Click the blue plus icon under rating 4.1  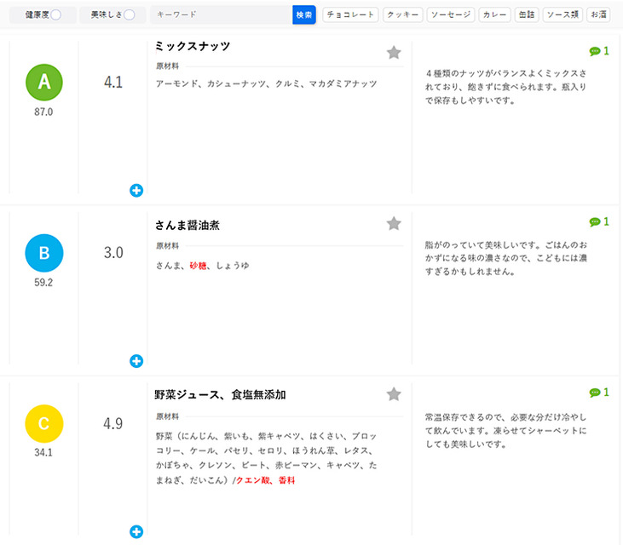(136, 191)
